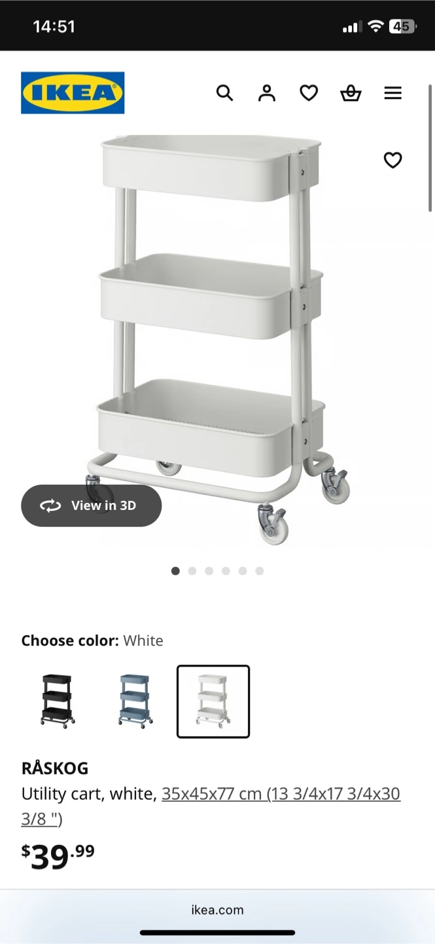Open favorites heart in header
The width and height of the screenshot is (435, 944).
(x=309, y=93)
